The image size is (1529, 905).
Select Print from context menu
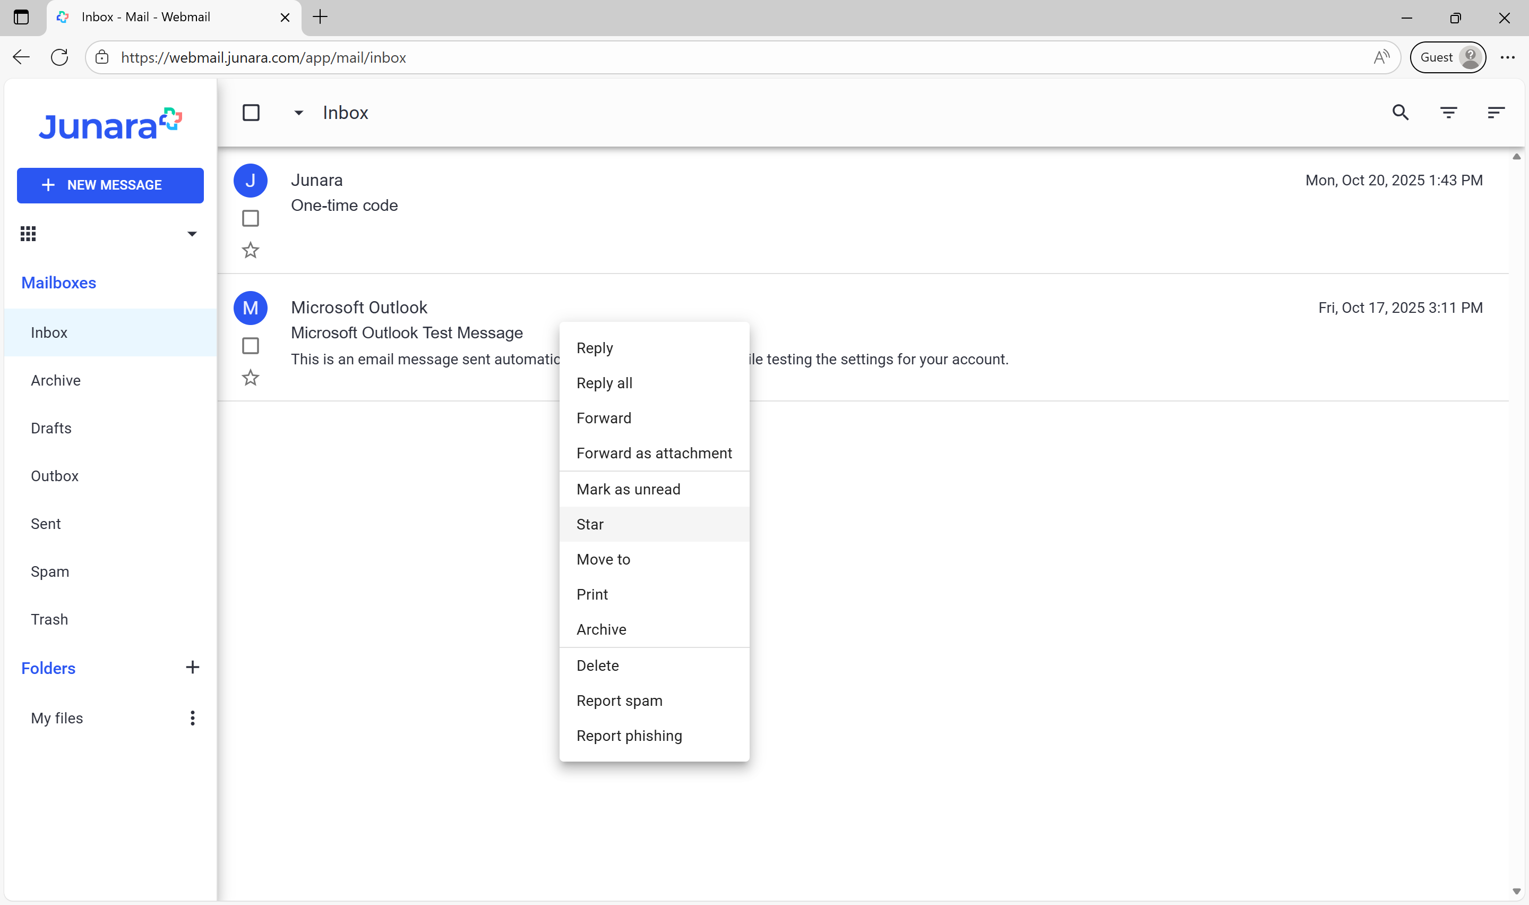654,594
